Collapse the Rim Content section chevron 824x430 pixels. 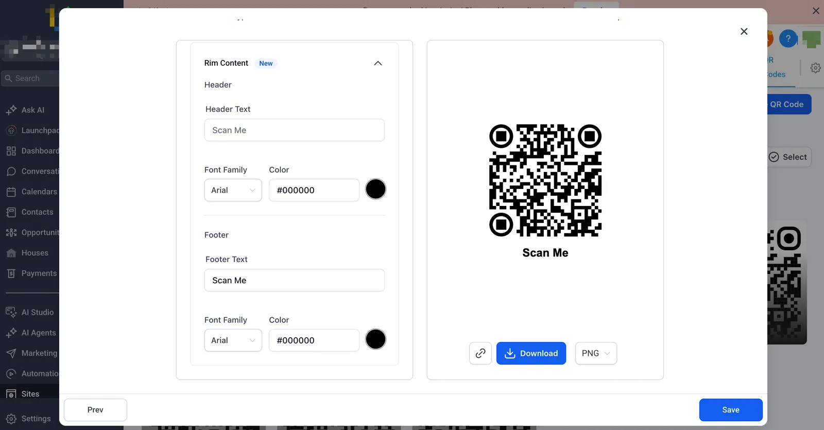pyautogui.click(x=377, y=63)
